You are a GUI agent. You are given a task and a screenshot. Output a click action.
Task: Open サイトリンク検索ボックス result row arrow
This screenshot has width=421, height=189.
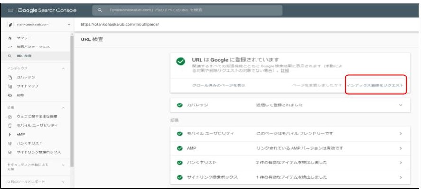point(400,177)
